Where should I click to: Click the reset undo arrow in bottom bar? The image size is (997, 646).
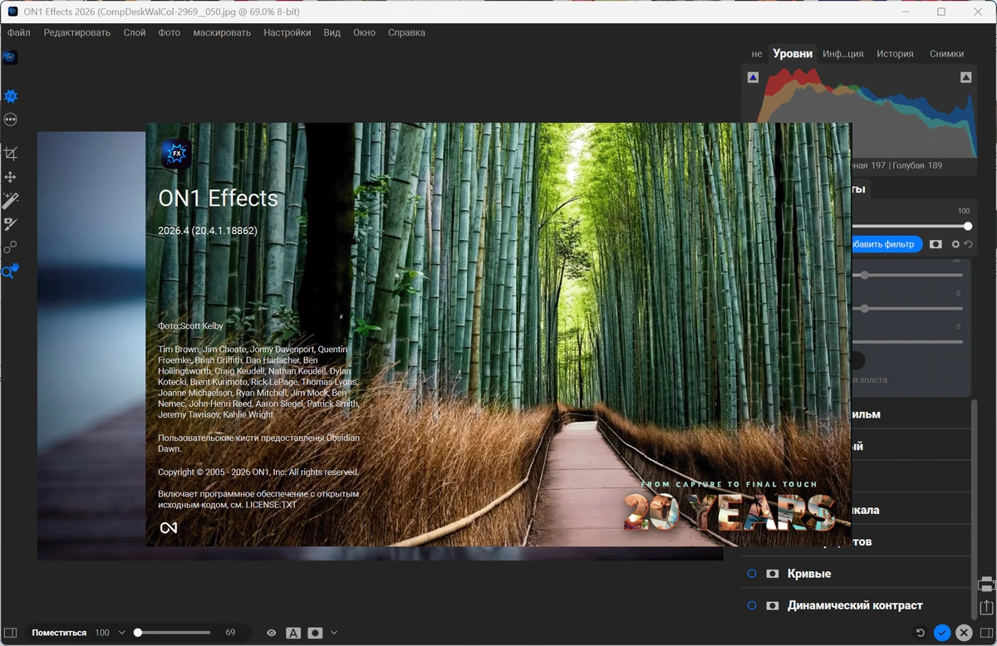tap(920, 633)
